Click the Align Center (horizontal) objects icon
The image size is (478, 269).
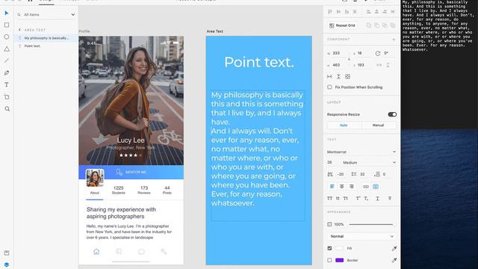[376, 12]
